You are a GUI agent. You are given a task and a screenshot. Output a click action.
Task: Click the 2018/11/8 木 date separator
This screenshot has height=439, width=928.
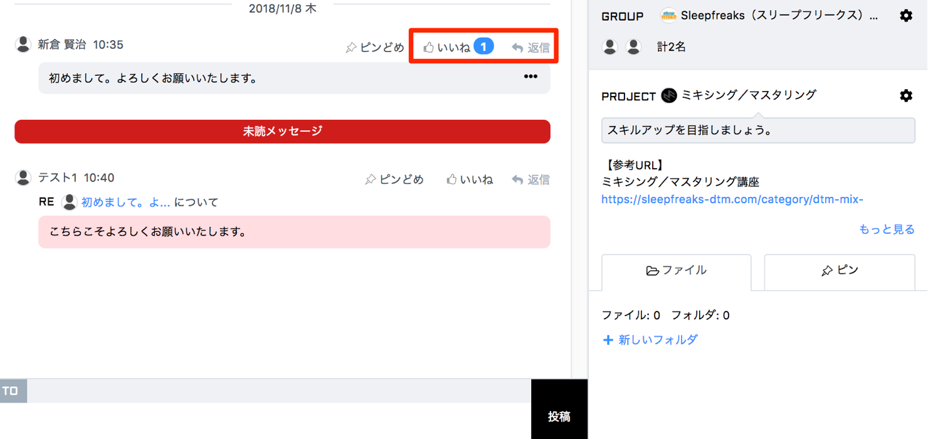point(282,8)
